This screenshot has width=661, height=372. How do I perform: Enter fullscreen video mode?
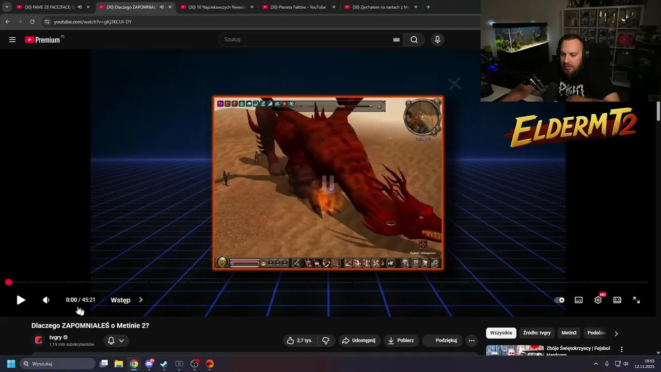pos(636,300)
